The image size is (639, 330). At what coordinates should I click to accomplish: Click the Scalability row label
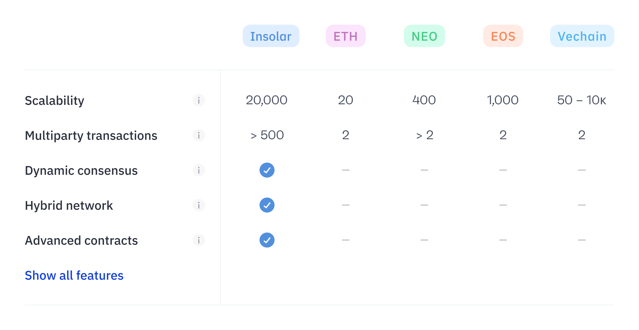pos(55,101)
